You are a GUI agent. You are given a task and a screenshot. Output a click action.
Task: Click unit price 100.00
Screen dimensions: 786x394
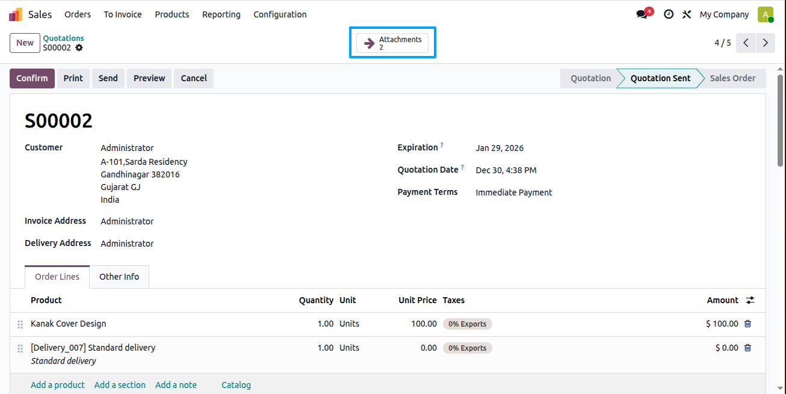424,324
